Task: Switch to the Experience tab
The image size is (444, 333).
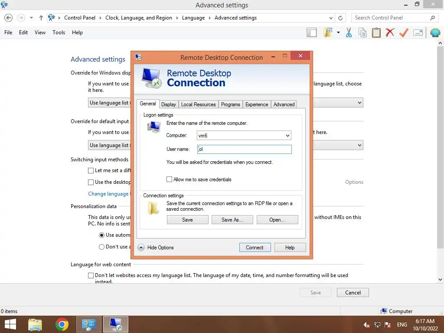Action: tap(257, 104)
